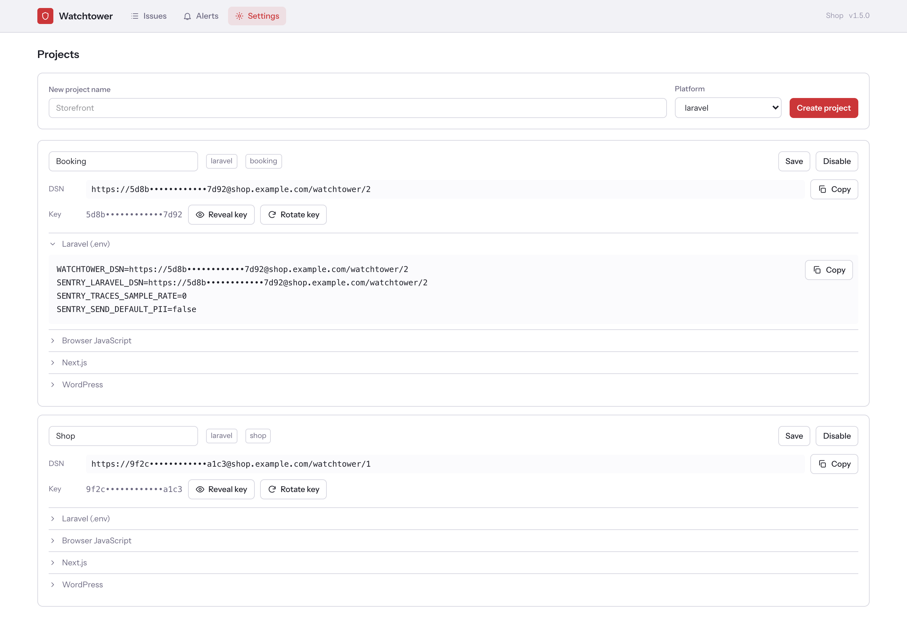Expand Booking Browser JavaScript section
Screen dimensions: 907x620
coord(453,341)
